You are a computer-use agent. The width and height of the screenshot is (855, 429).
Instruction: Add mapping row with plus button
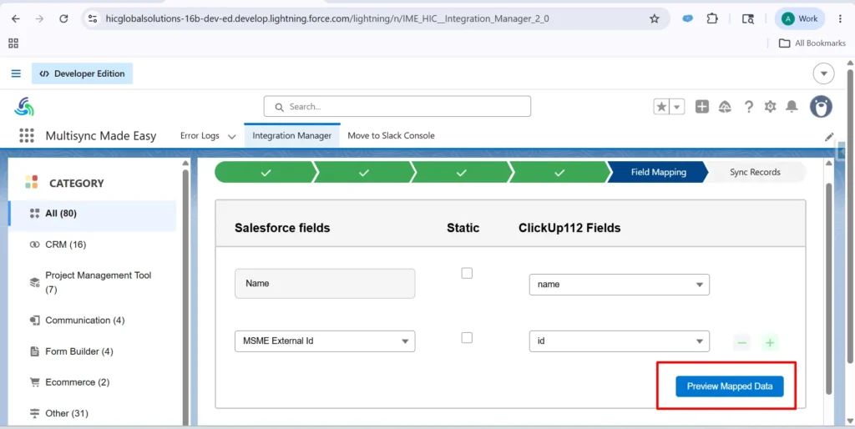pyautogui.click(x=770, y=343)
